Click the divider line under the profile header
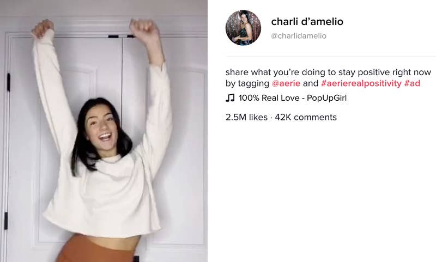 pos(331,57)
